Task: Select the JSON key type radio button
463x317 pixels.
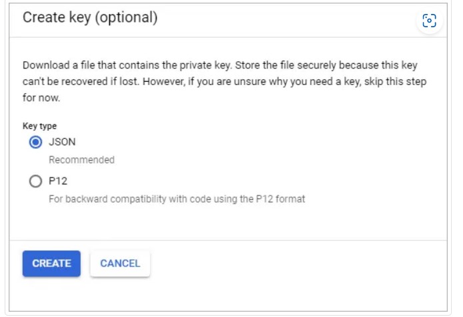Action: [35, 142]
